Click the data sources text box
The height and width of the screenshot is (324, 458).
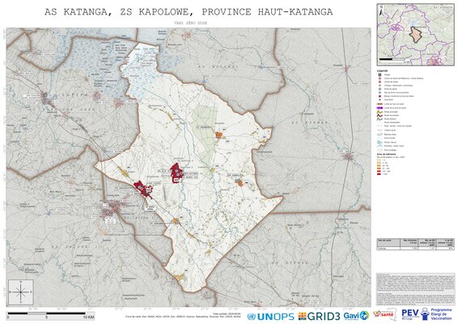coord(415,289)
